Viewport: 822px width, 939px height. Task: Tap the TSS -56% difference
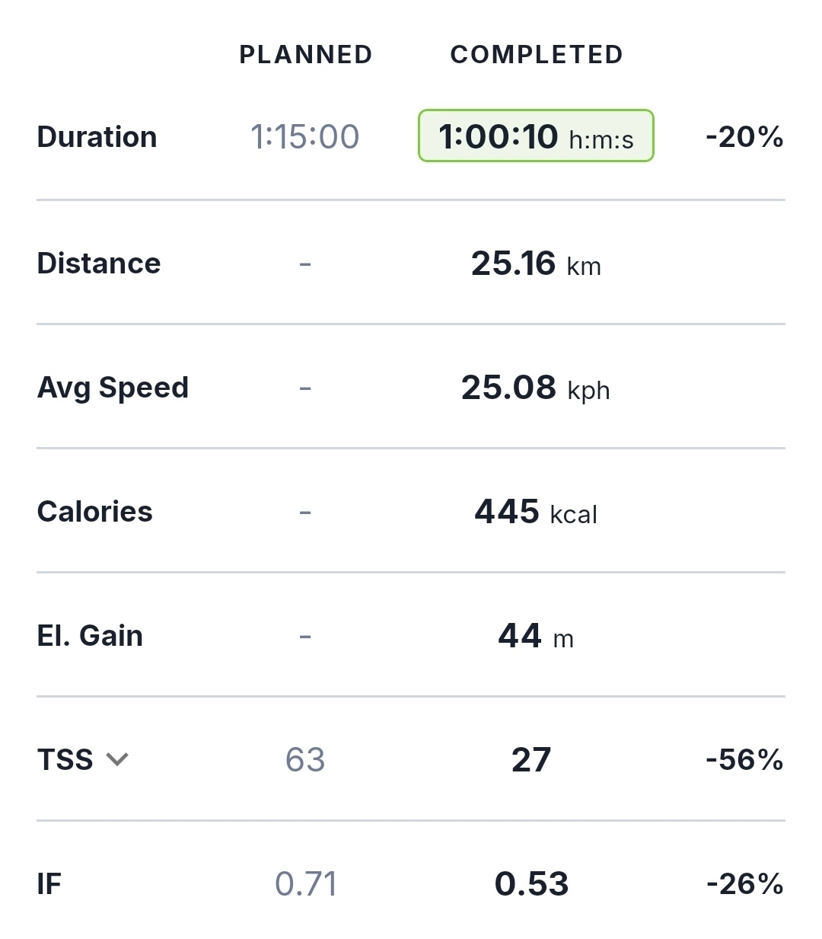click(x=744, y=760)
